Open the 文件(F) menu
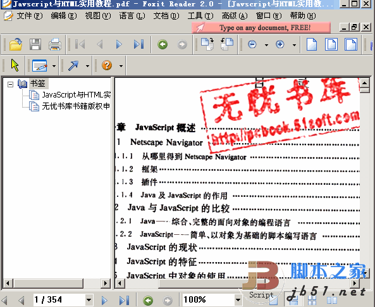The height and width of the screenshot is (307, 375). coord(30,16)
